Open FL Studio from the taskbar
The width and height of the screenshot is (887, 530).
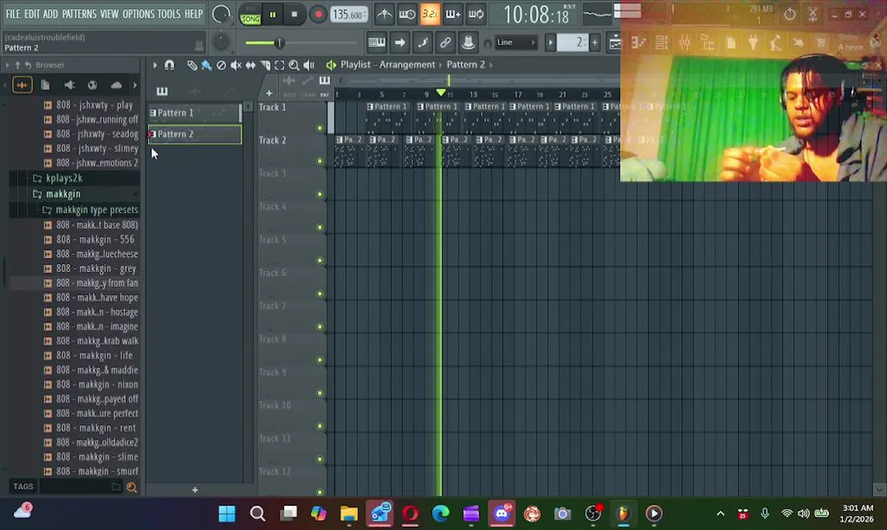pos(623,514)
